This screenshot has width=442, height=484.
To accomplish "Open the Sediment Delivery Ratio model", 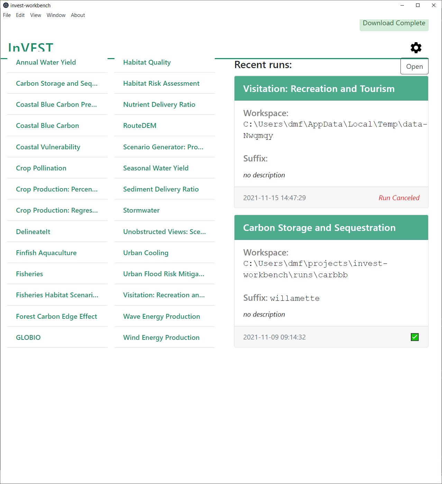I will (x=161, y=189).
